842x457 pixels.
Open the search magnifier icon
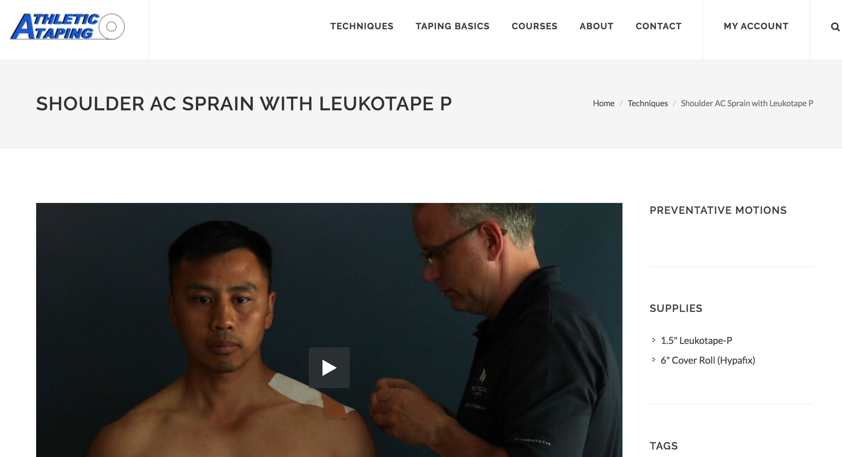point(835,27)
